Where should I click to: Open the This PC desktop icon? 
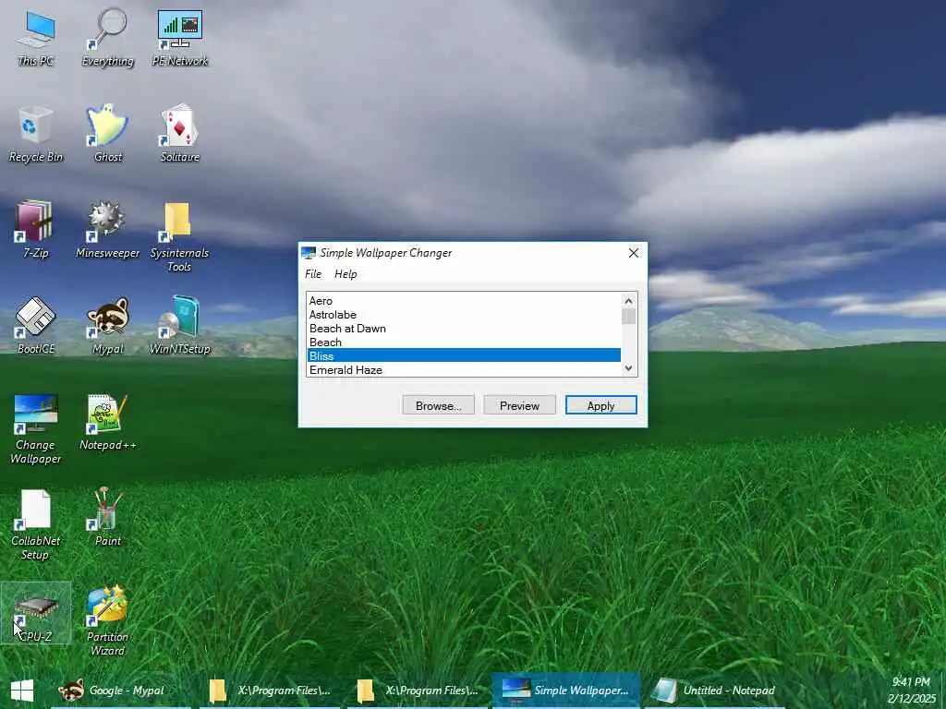[x=36, y=37]
